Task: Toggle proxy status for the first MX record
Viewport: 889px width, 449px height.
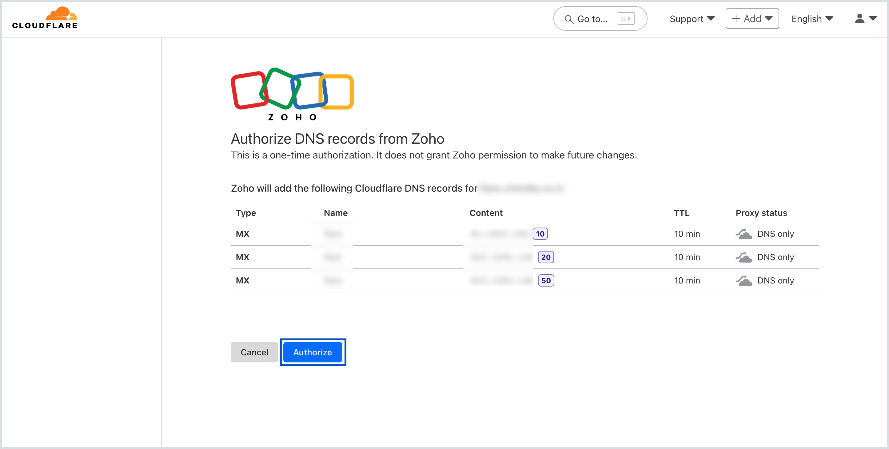Action: (x=744, y=234)
